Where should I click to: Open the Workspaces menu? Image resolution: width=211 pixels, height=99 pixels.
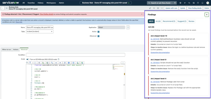tap(51, 3)
